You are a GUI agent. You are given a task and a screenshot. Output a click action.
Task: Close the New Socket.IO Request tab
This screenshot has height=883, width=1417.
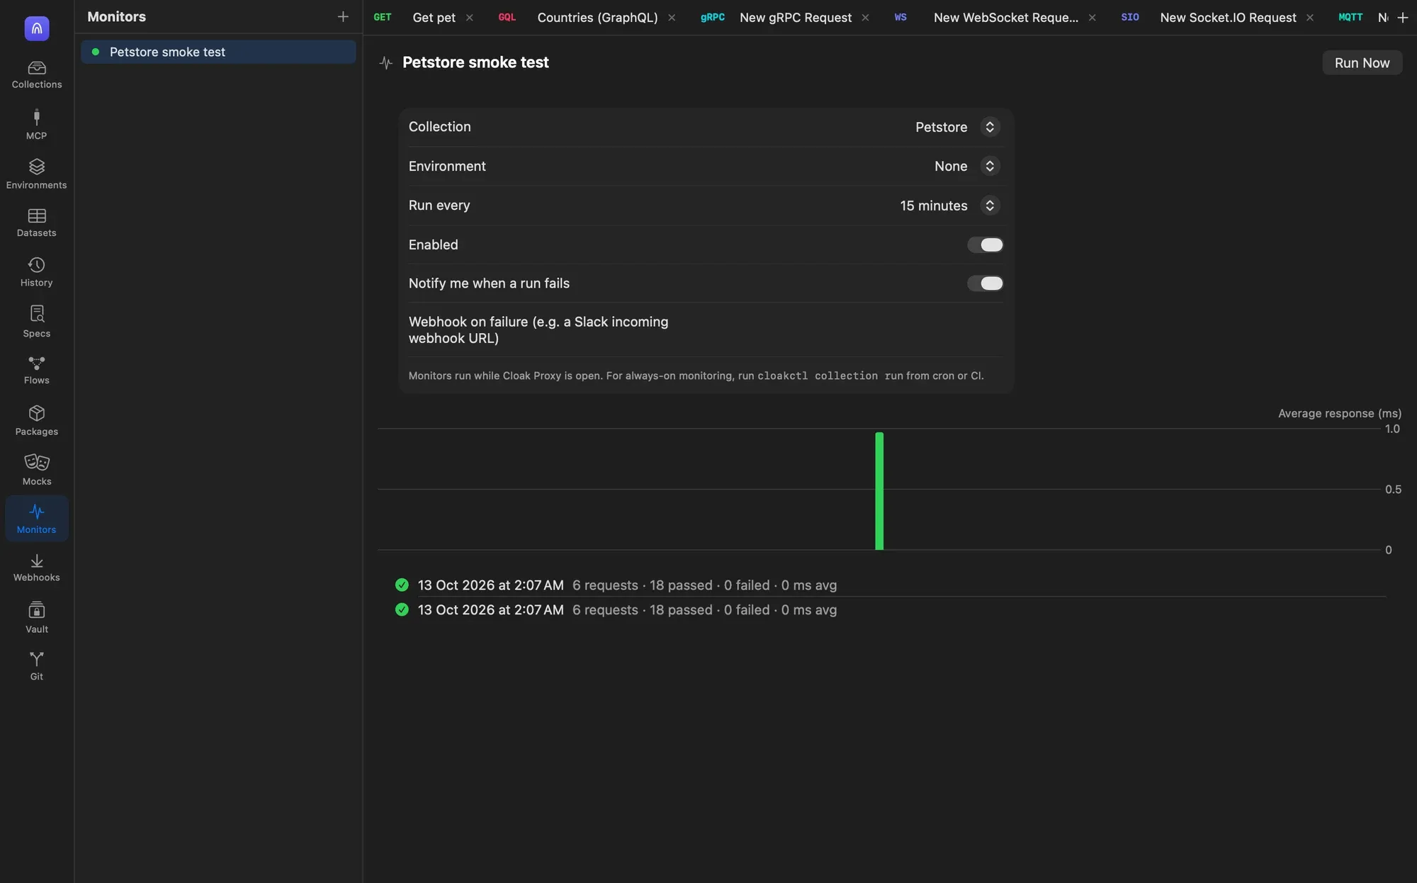(x=1310, y=18)
